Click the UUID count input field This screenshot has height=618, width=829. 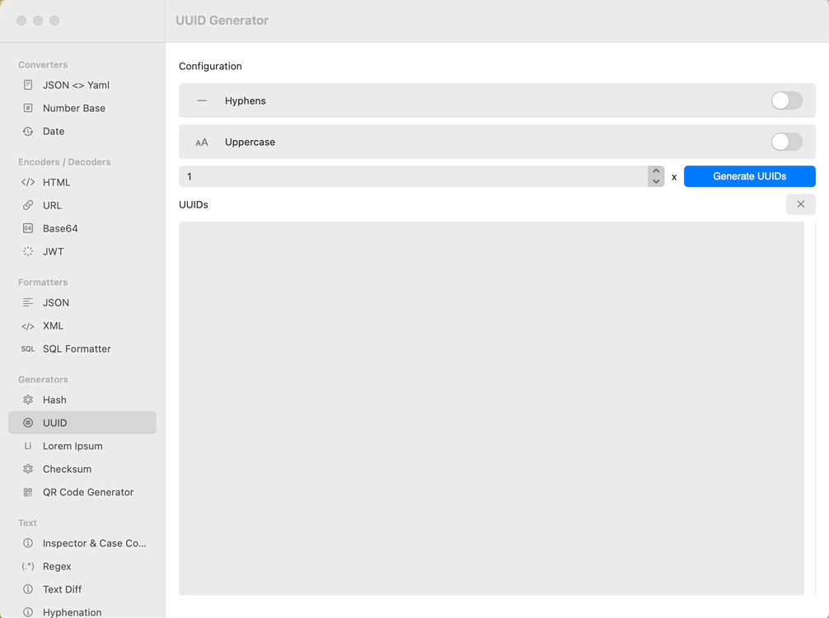414,176
